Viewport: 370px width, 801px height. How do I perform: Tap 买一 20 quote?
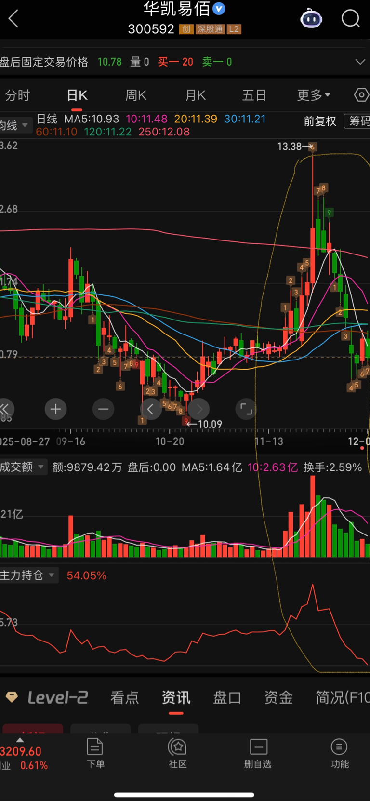coord(175,62)
